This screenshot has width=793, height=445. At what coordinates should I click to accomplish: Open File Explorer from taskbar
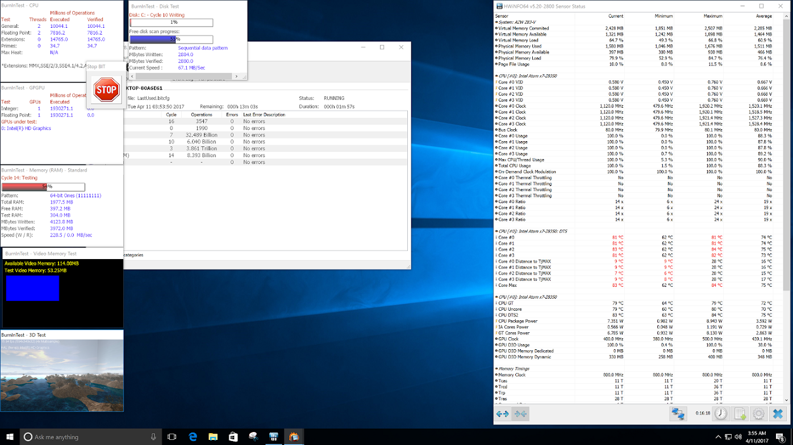click(x=213, y=436)
